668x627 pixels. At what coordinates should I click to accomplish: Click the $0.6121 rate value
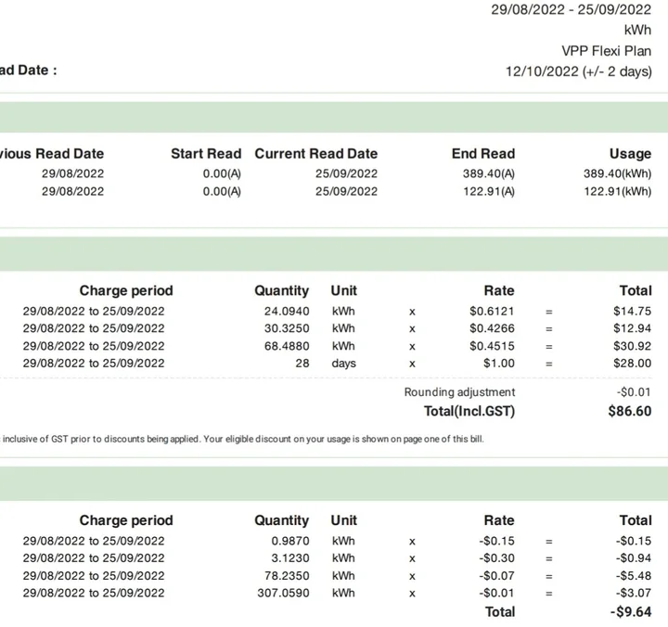coord(492,312)
